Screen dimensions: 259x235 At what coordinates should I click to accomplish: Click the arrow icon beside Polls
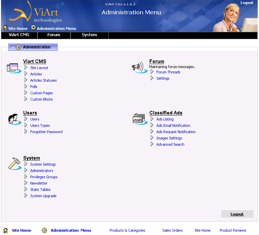tap(26, 86)
